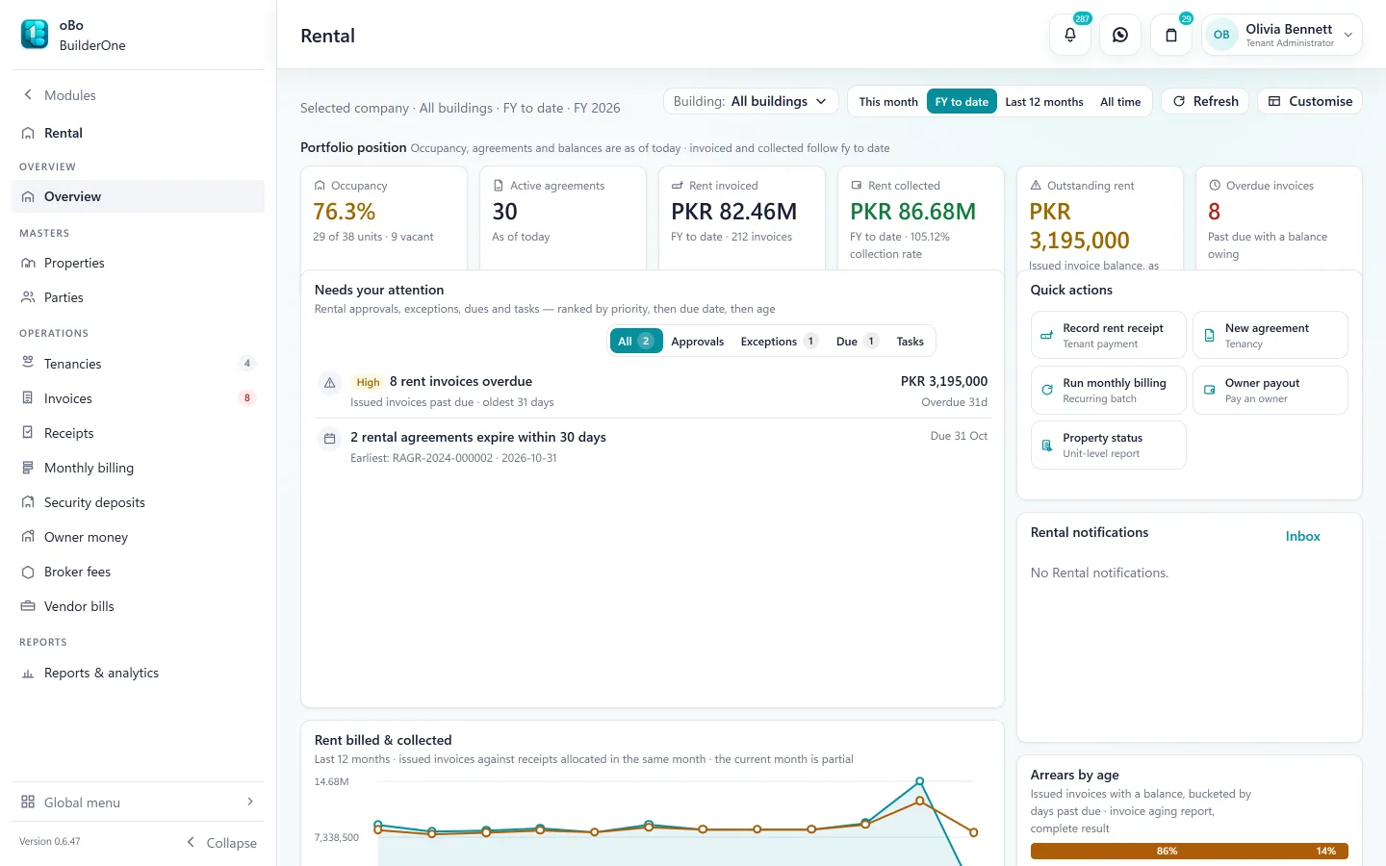Open the notifications bell icon
Viewport: 1386px width, 866px height.
[1070, 35]
